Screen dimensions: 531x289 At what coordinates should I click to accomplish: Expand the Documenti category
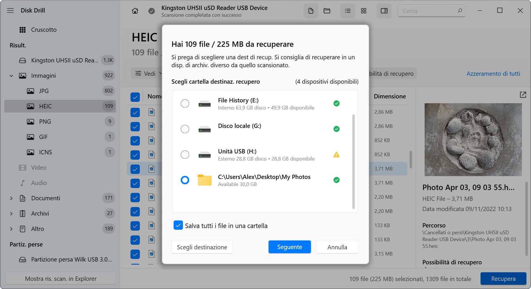coord(11,198)
